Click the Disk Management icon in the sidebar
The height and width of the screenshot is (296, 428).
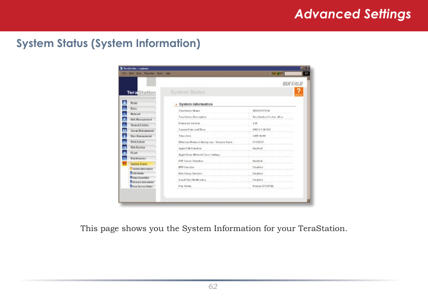click(x=124, y=119)
